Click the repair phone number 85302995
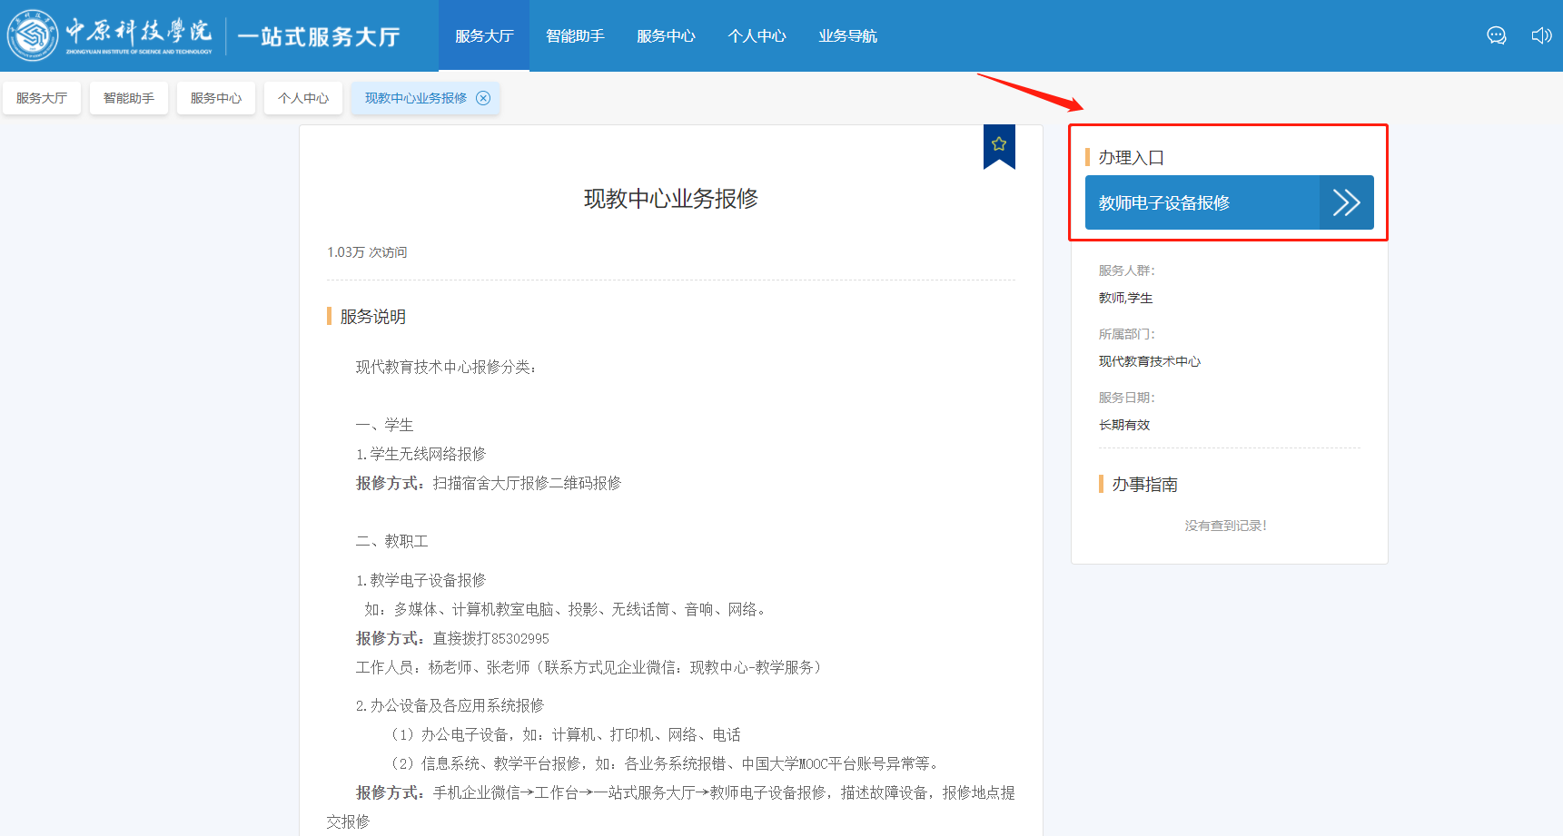The width and height of the screenshot is (1563, 836). coord(519,639)
